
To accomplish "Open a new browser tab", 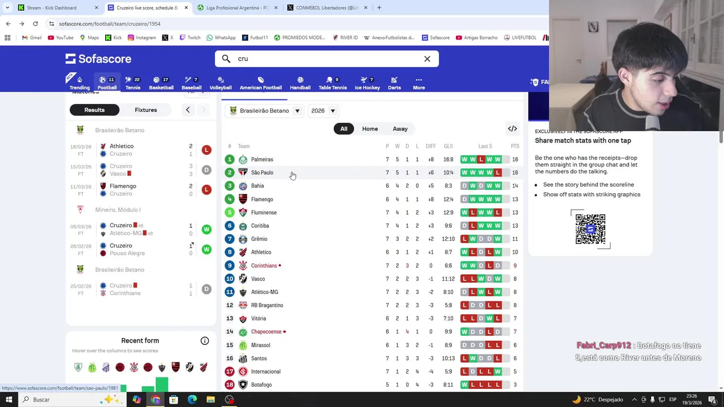I will click(379, 8).
